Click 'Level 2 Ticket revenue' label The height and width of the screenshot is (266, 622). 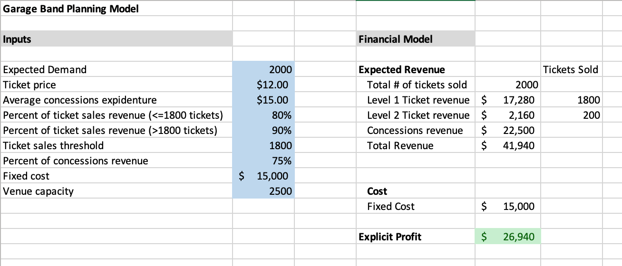coord(415,115)
